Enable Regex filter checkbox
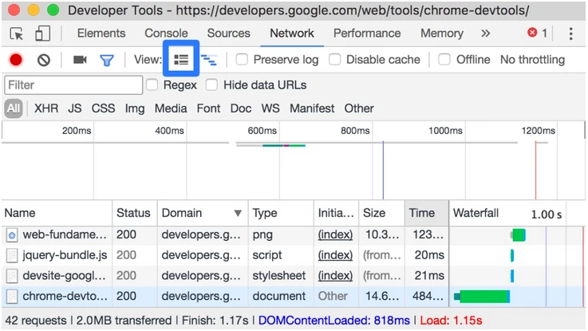 click(152, 85)
